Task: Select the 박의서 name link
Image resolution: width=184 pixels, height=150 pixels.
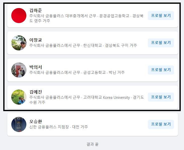Action: [36, 67]
